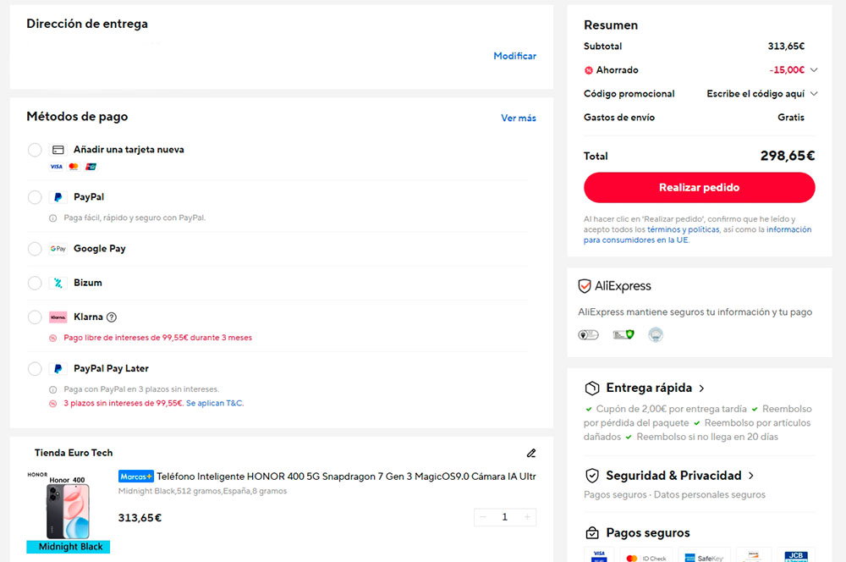Click the 'Entrega rápida' heading

649,388
